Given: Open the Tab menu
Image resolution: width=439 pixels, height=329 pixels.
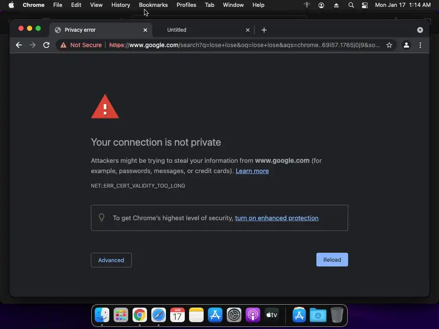Looking at the screenshot, I should coord(209,5).
